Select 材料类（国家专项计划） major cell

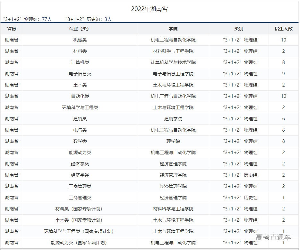[80, 209]
